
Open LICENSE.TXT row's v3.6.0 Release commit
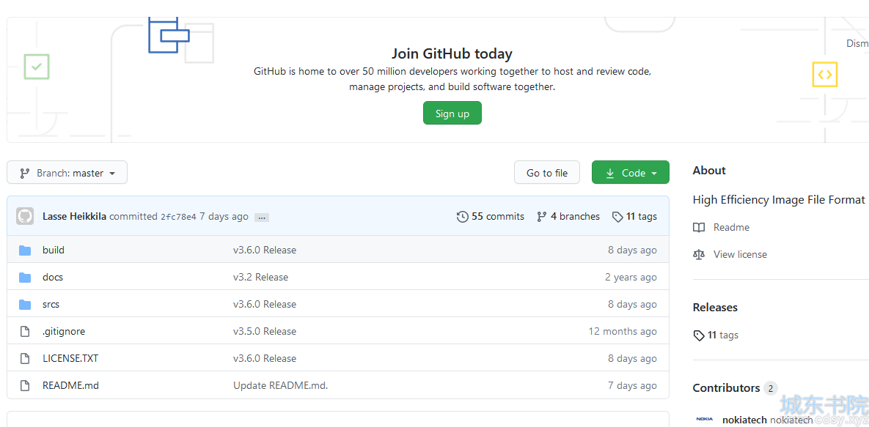(x=264, y=358)
